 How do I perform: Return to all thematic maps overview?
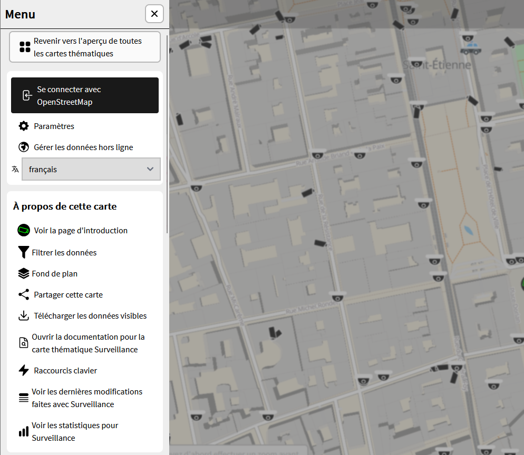(85, 47)
